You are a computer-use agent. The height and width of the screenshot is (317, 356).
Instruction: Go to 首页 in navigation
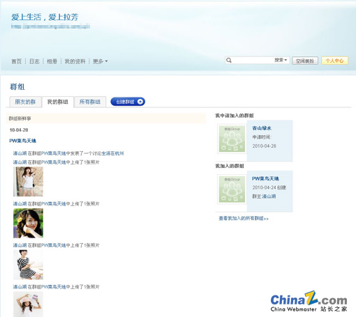pos(16,61)
